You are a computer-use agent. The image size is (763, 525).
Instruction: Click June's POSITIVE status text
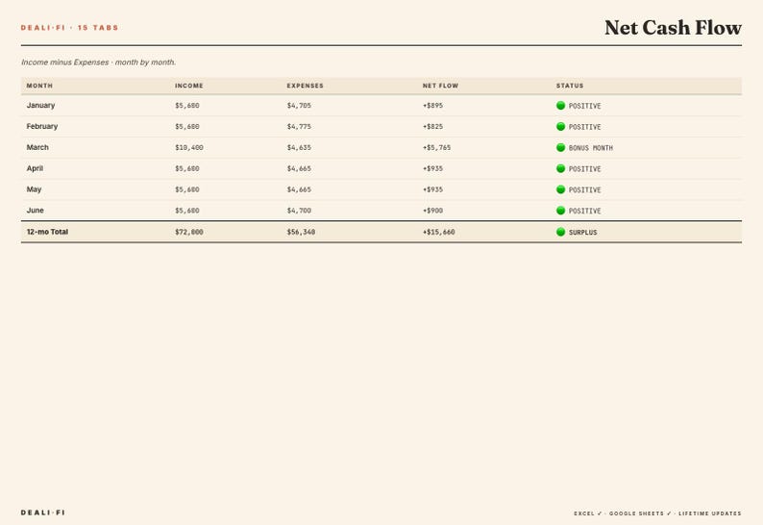(585, 211)
